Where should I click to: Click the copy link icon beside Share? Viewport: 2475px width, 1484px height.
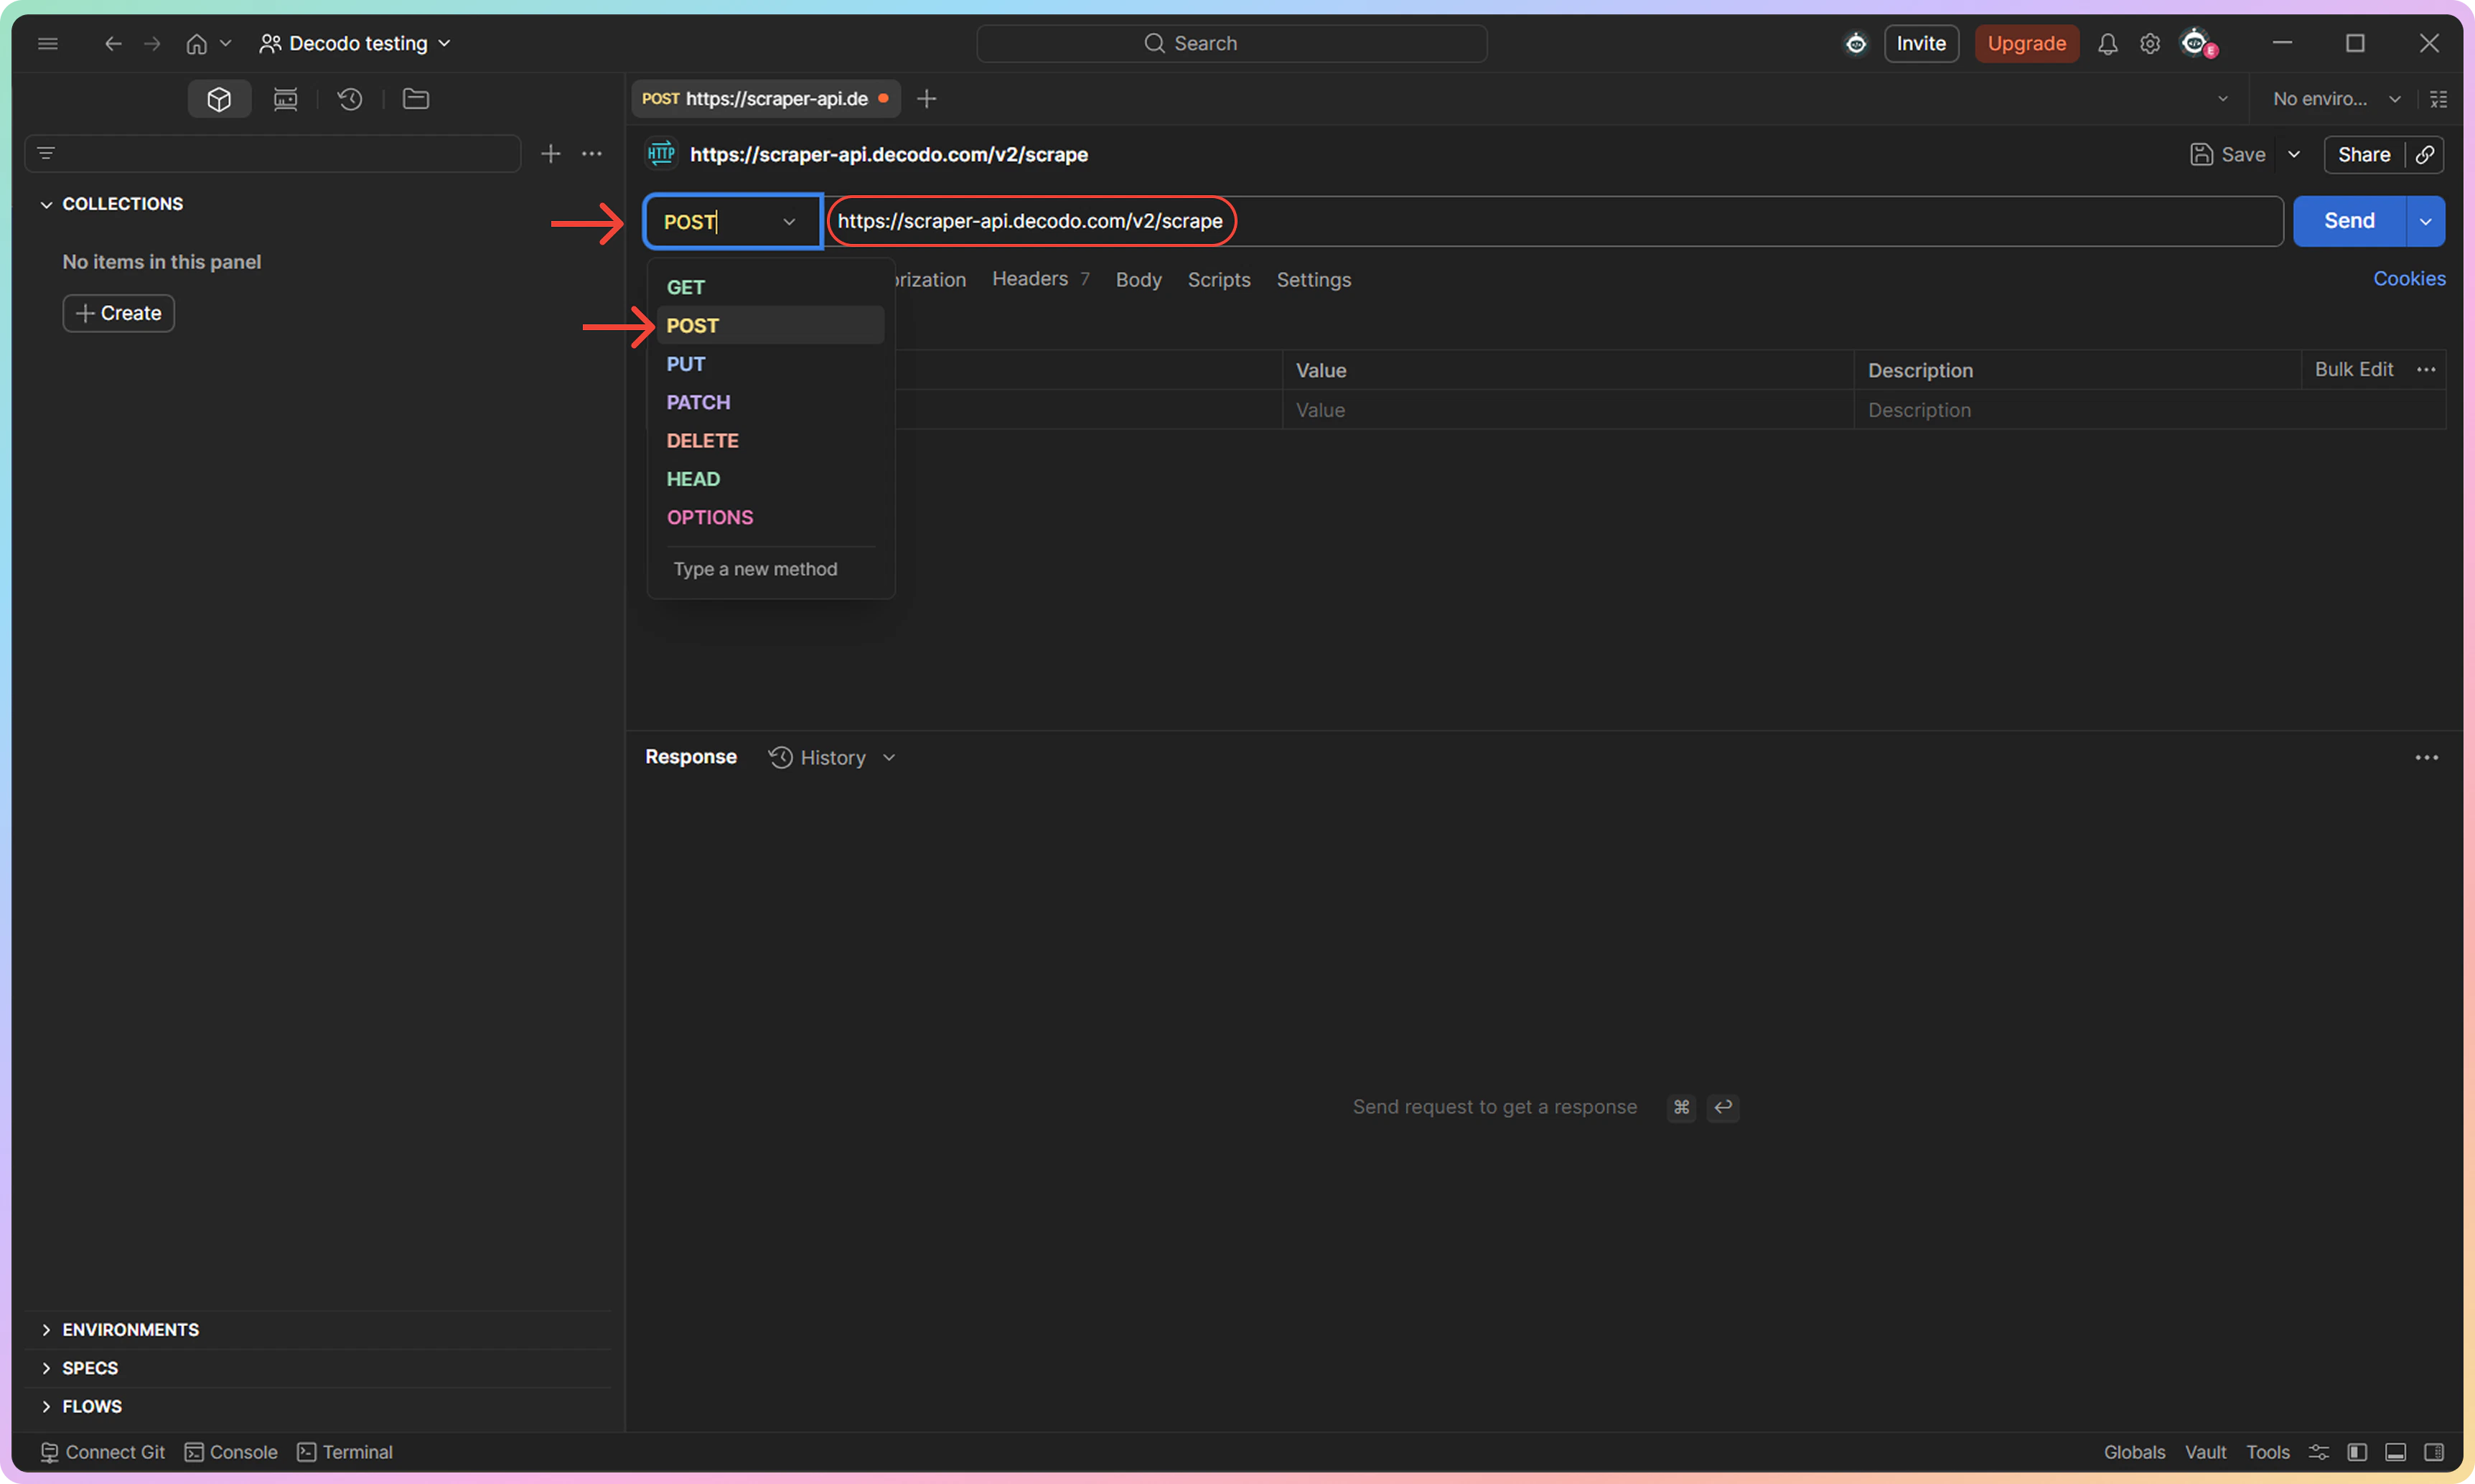[2425, 155]
